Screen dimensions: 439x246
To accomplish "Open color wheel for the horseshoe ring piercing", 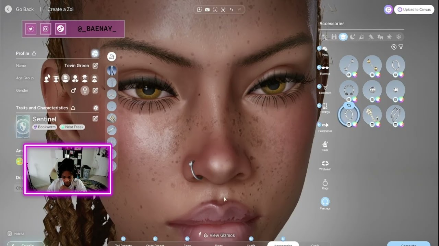I will pos(354,99).
